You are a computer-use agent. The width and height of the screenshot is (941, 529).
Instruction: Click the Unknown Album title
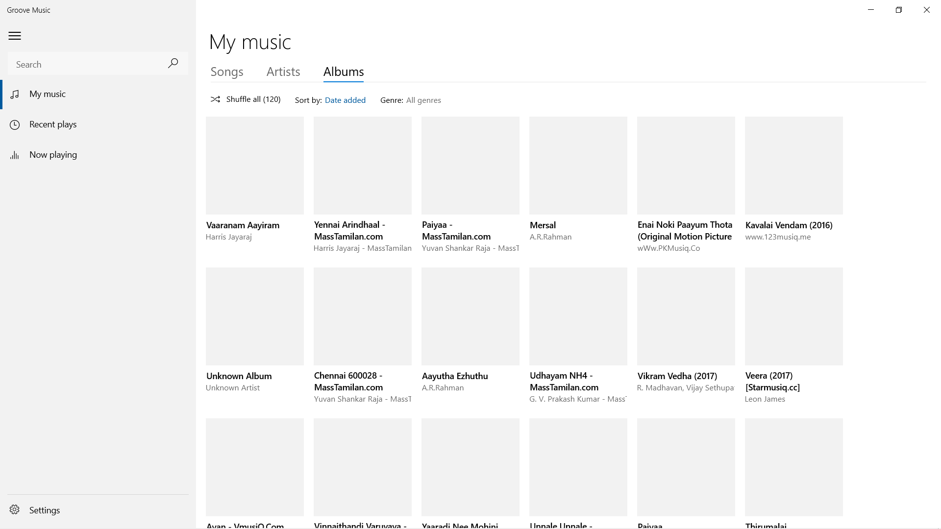pos(239,376)
